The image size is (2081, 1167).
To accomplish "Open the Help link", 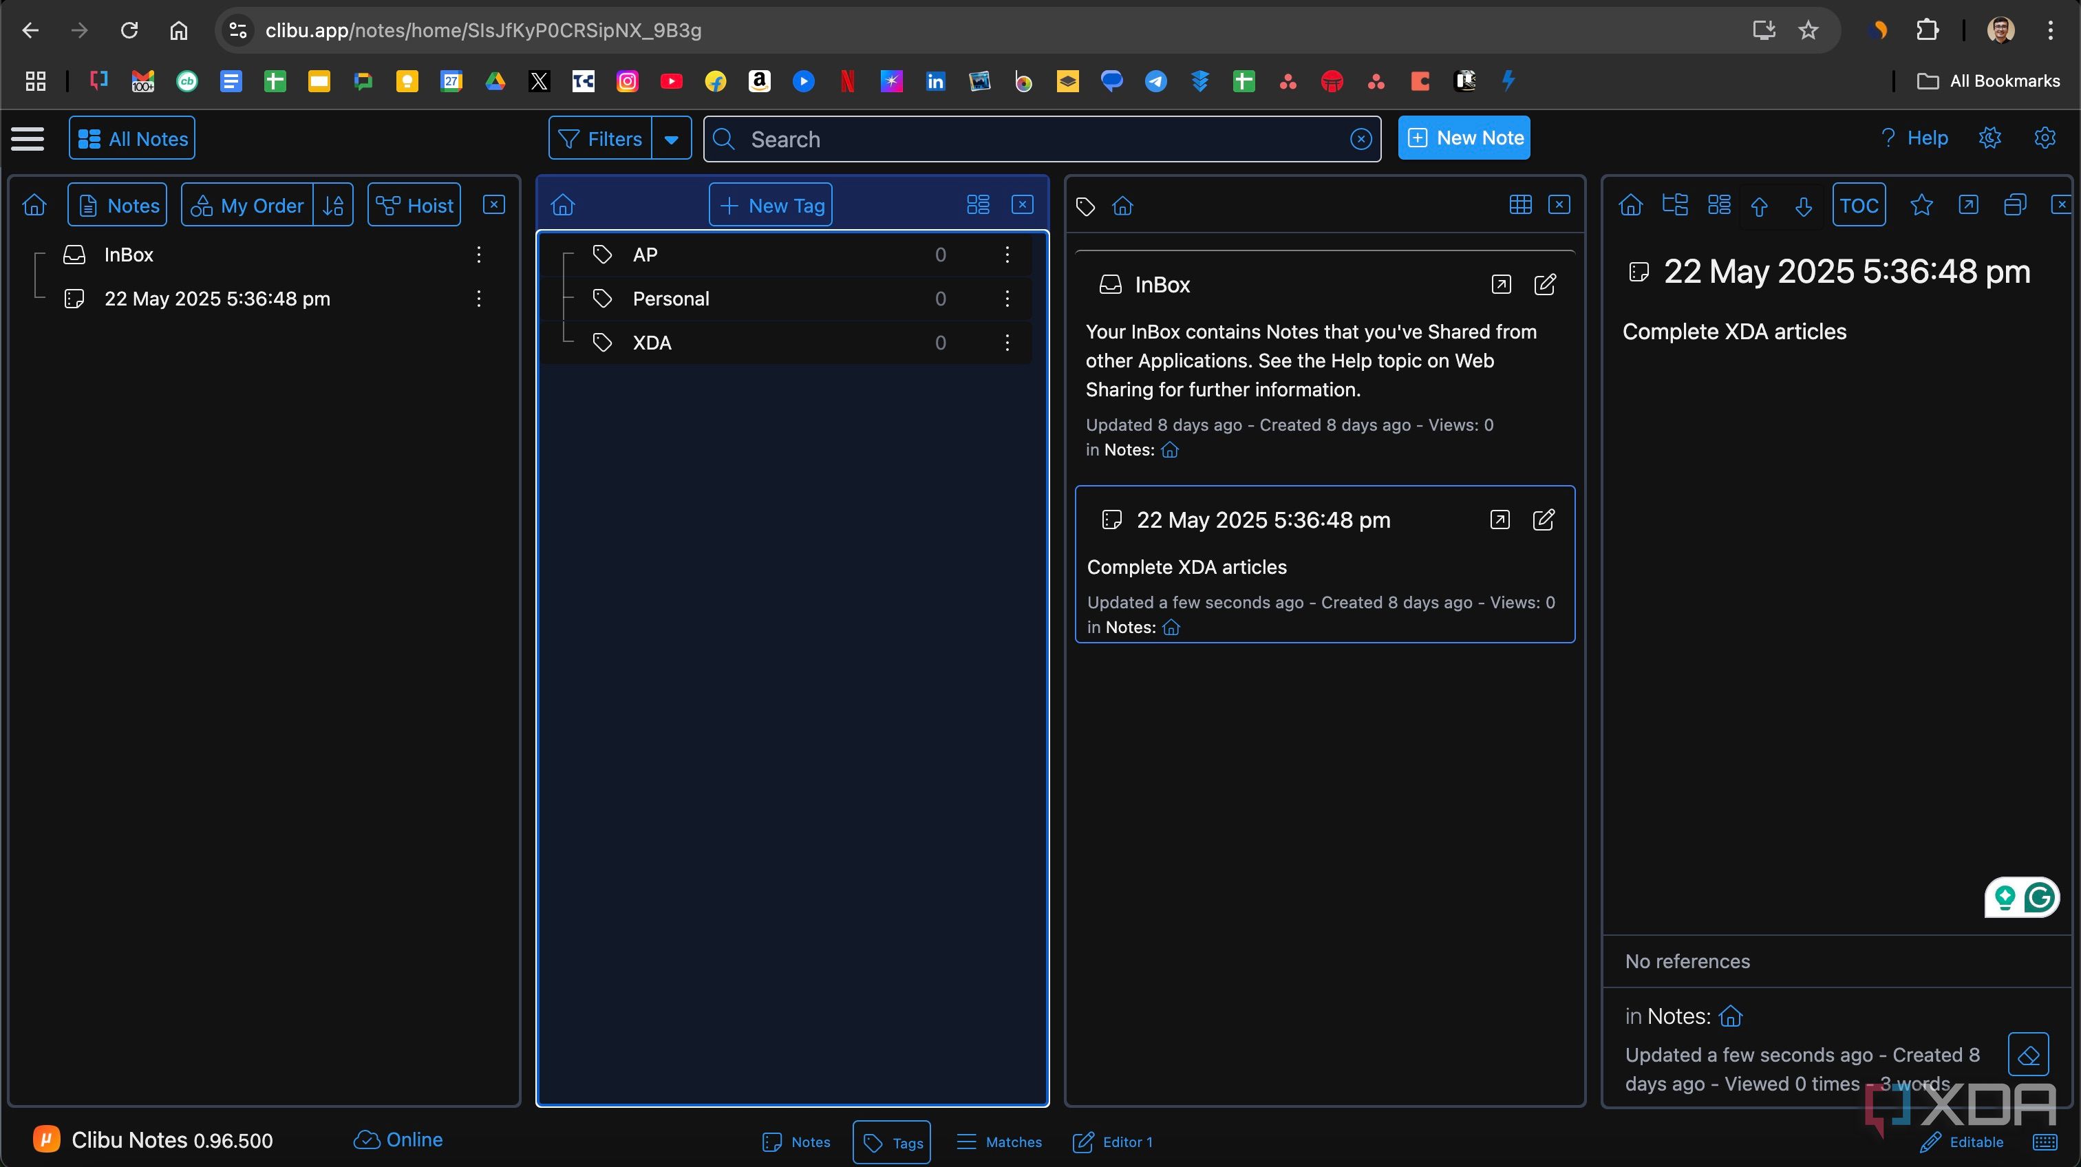I will point(1914,138).
